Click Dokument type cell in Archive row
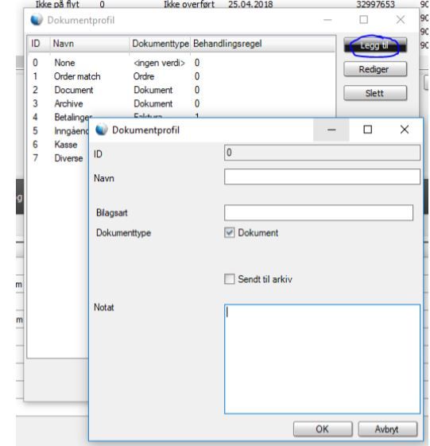This screenshot has width=430, height=446. [153, 103]
